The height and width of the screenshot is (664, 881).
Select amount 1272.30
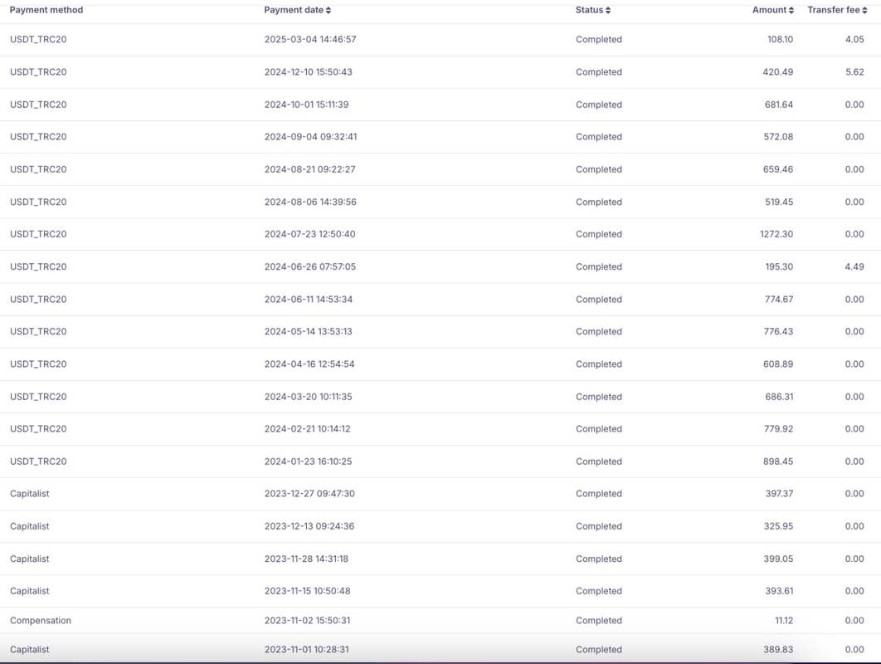[x=776, y=234]
